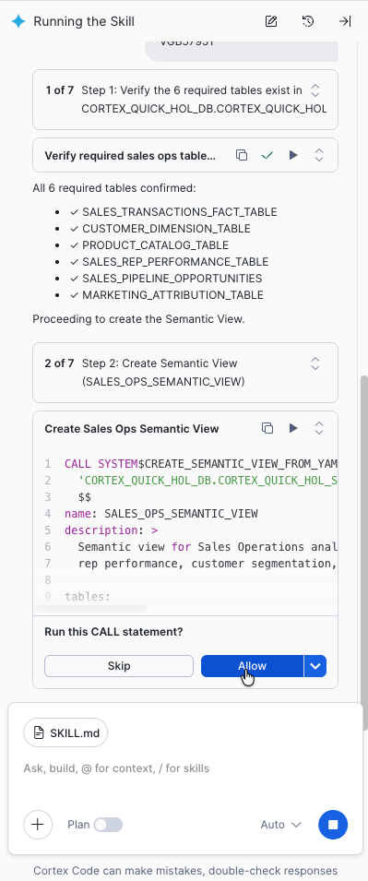This screenshot has width=368, height=881.
Task: Copy the Create Sales Ops Semantic View code
Action: pos(267,428)
